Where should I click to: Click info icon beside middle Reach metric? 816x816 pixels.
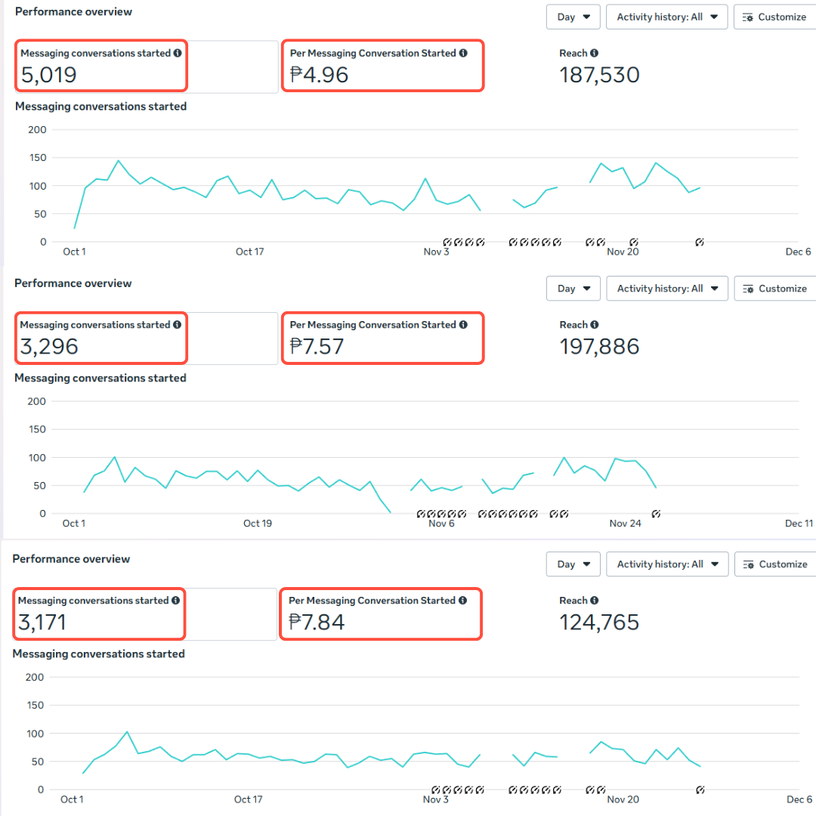(x=595, y=325)
